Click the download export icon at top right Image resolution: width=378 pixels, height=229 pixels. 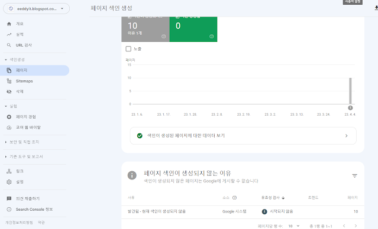click(x=376, y=8)
